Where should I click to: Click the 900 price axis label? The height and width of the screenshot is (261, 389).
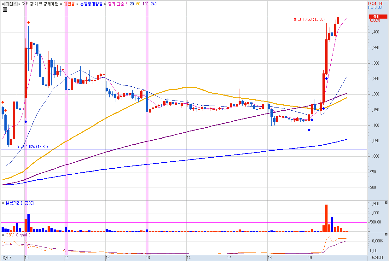(x=373, y=188)
